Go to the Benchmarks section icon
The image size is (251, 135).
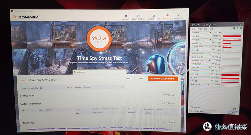click(x=138, y=16)
